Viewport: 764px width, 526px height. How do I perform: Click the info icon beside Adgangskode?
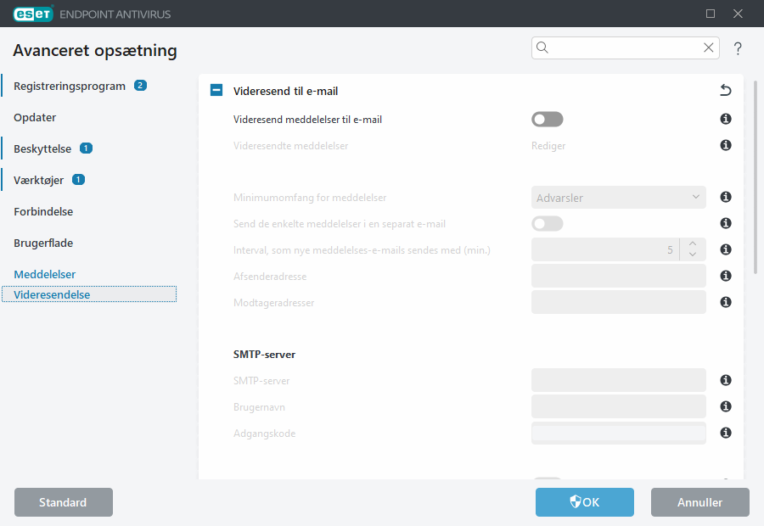coord(726,433)
